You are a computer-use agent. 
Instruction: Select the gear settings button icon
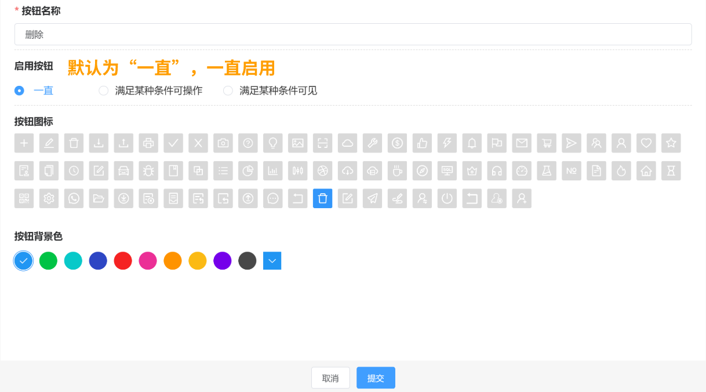click(x=49, y=198)
